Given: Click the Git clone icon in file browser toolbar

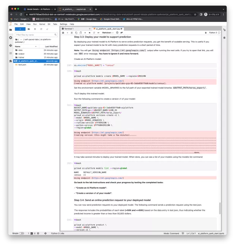Looking at the screenshot, I should (x=47, y=29).
